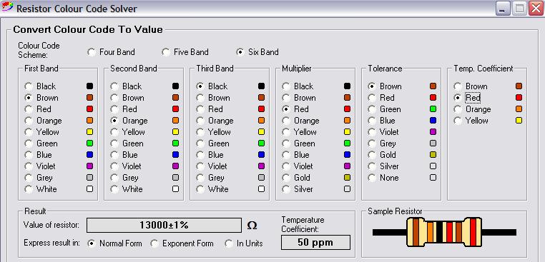Select Orange under Temp. Coefficient
The image size is (545, 262).
coord(473,109)
